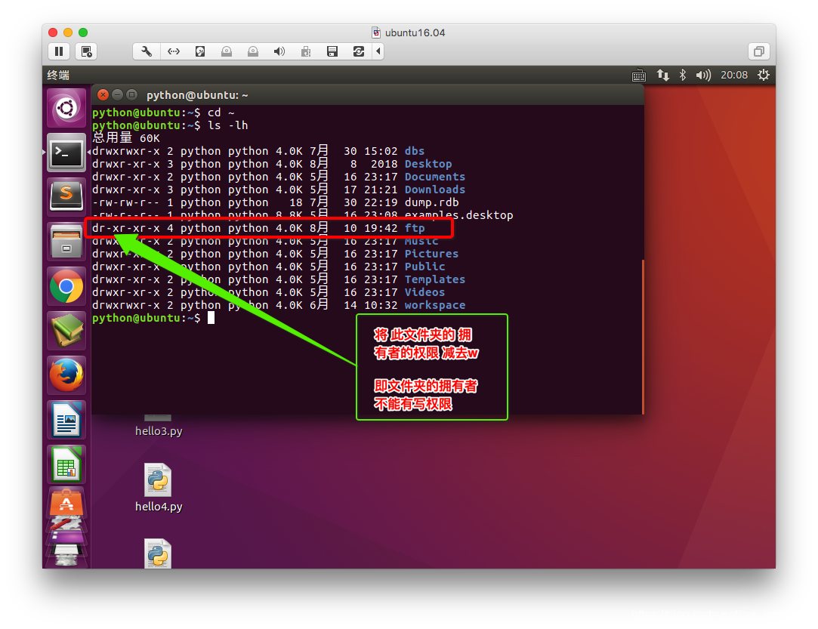
Task: Click the USB device icon in toolbar
Action: 306,51
